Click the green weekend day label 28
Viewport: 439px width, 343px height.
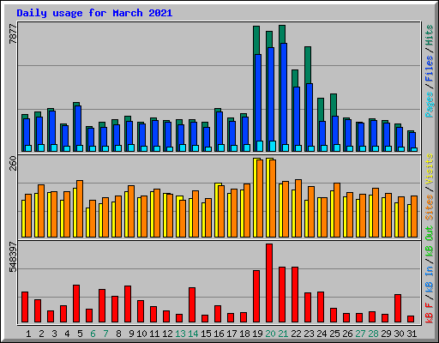pyautogui.click(x=373, y=334)
